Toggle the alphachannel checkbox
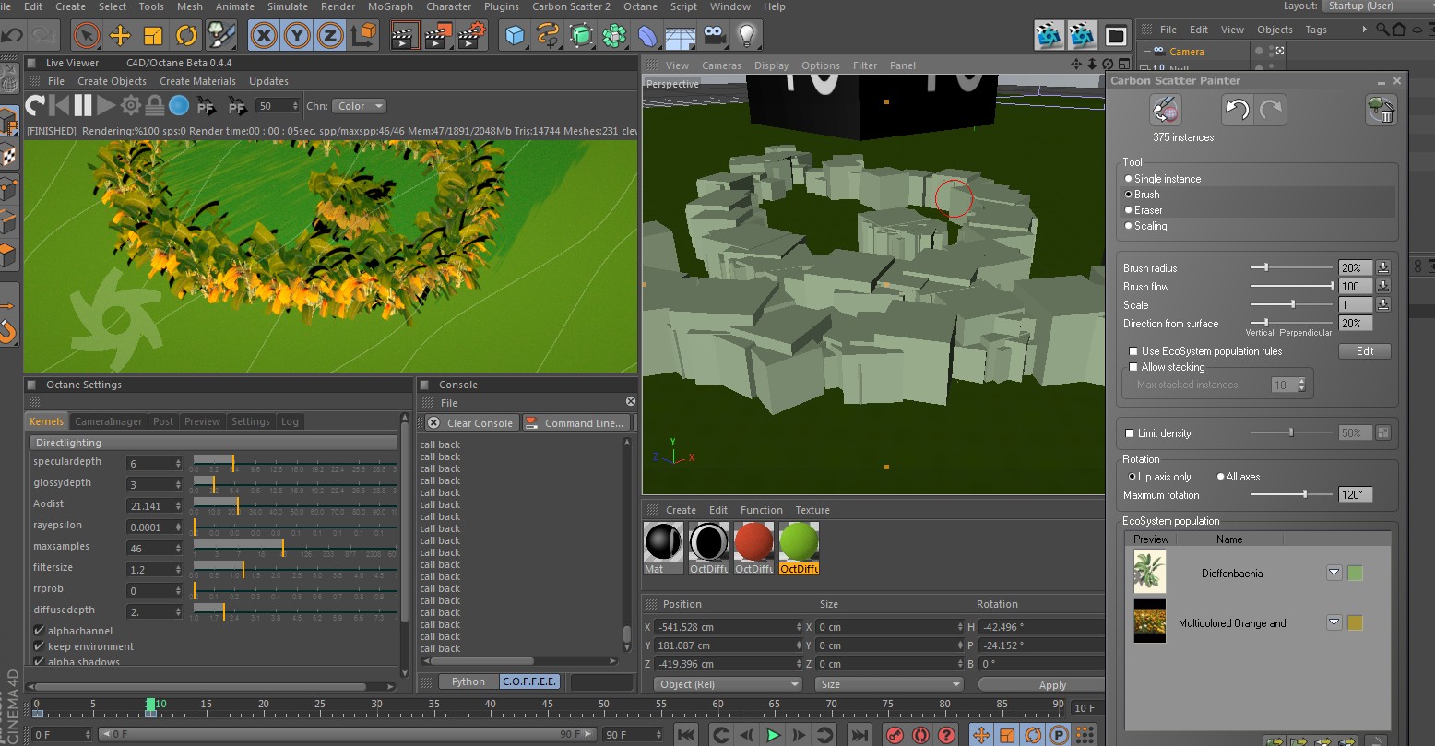Viewport: 1435px width, 746px height. [39, 631]
